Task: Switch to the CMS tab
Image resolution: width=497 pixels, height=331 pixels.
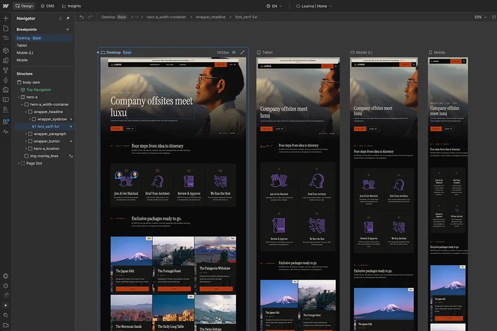Action: click(x=47, y=6)
